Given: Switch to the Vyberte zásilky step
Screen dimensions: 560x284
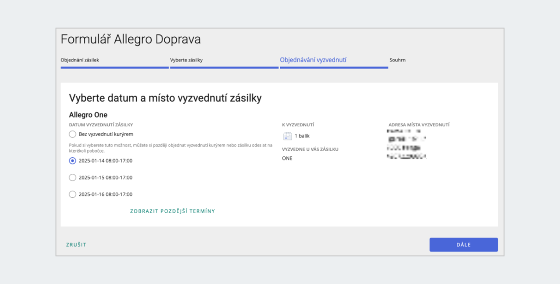Looking at the screenshot, I should [186, 60].
